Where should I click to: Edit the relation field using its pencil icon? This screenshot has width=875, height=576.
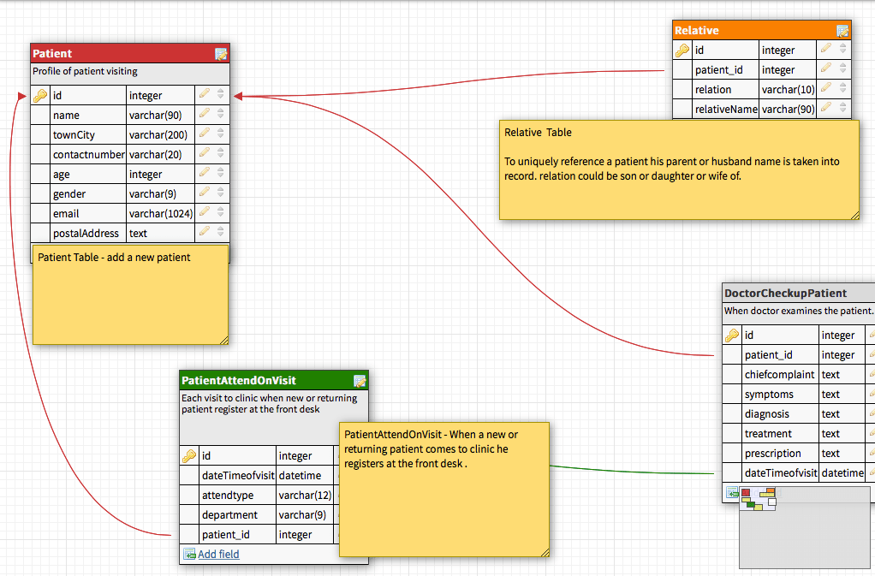tap(825, 88)
